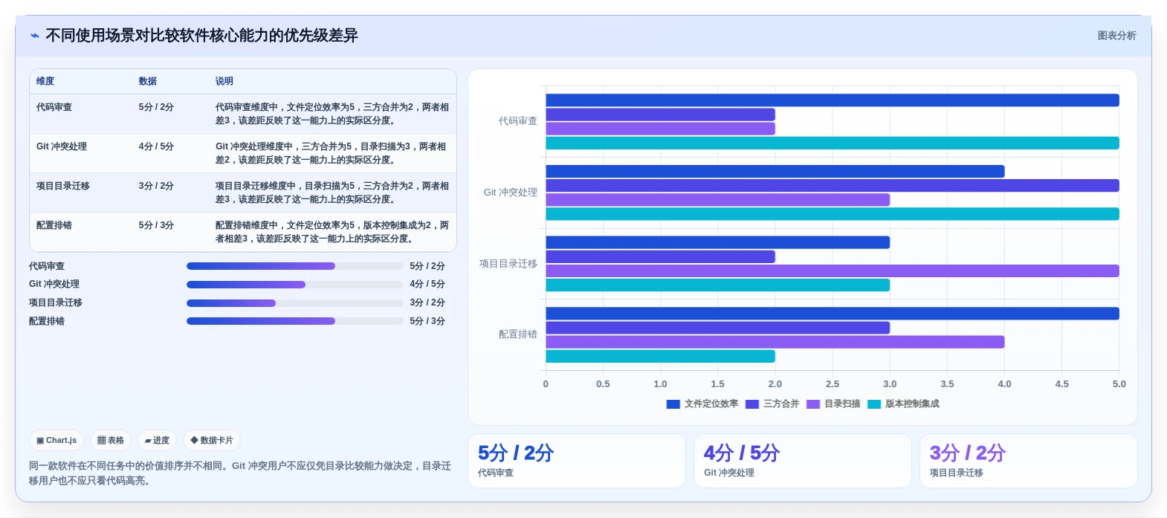Click the description text under the tag chips

pyautogui.click(x=240, y=473)
